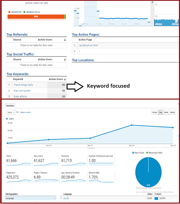Open Avg. Session Duration 00:28:49 tile

coord(74,177)
